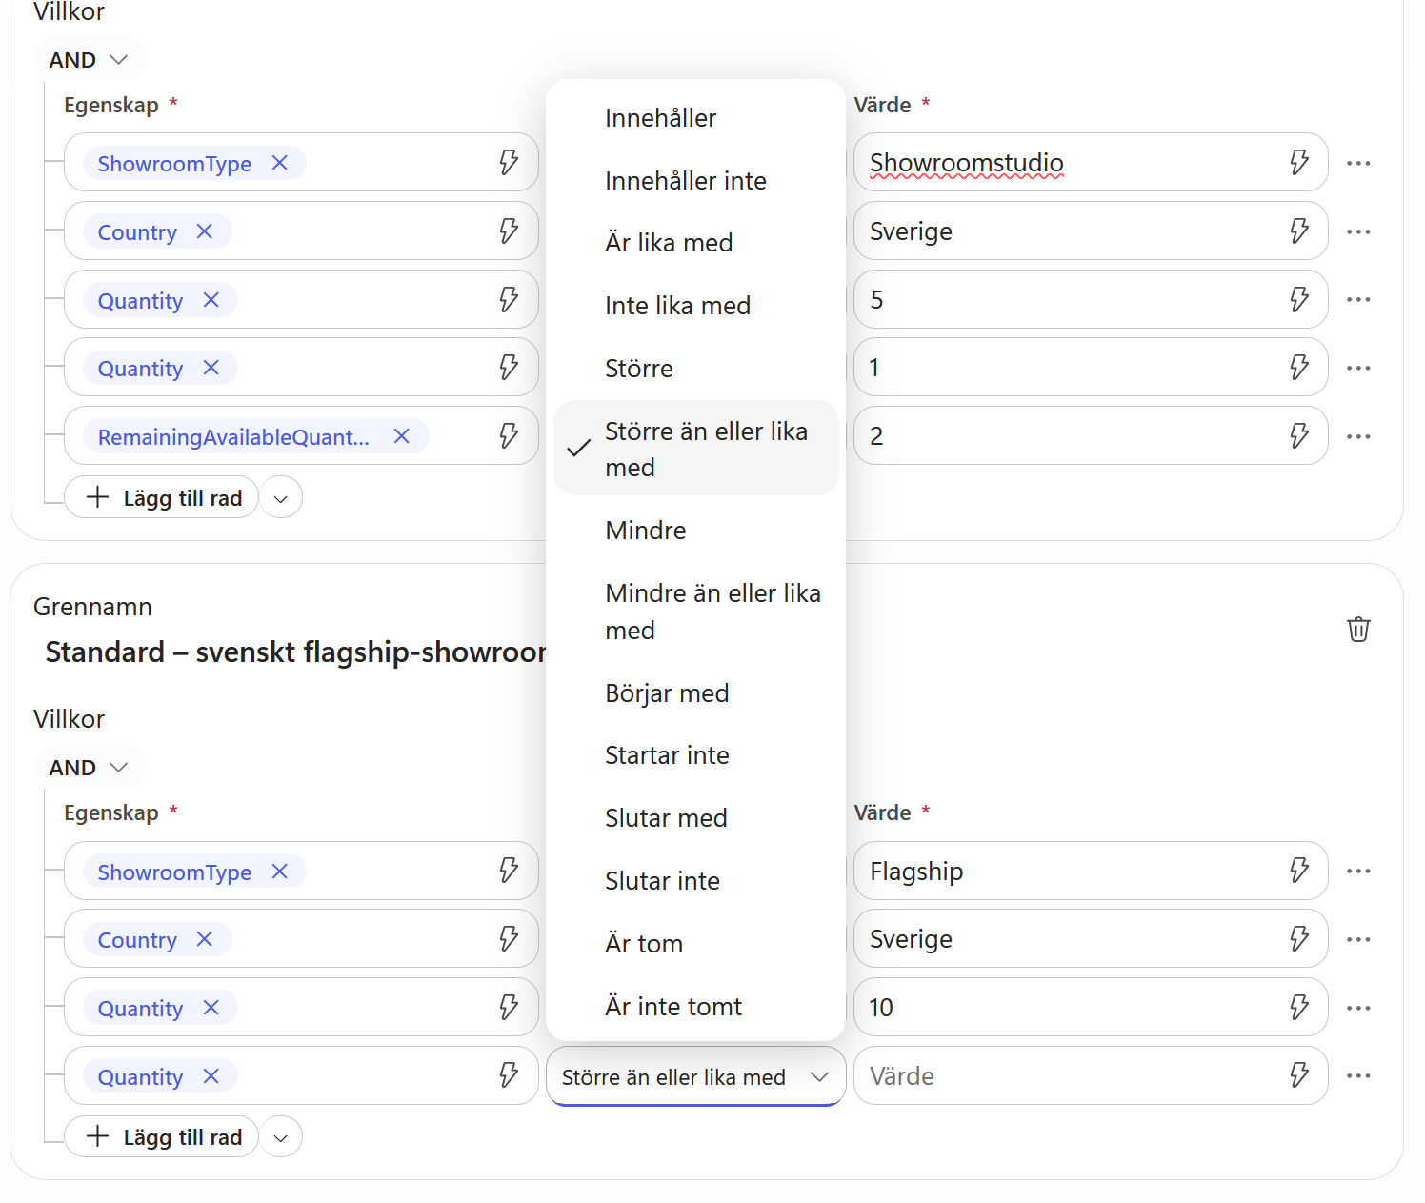Image resolution: width=1425 pixels, height=1203 pixels.
Task: Open dynamic content lightning icon in Showroomstudio field
Action: coord(1299,162)
